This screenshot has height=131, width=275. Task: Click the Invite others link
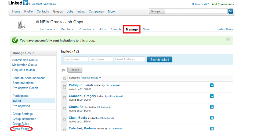pyautogui.click(x=225, y=29)
